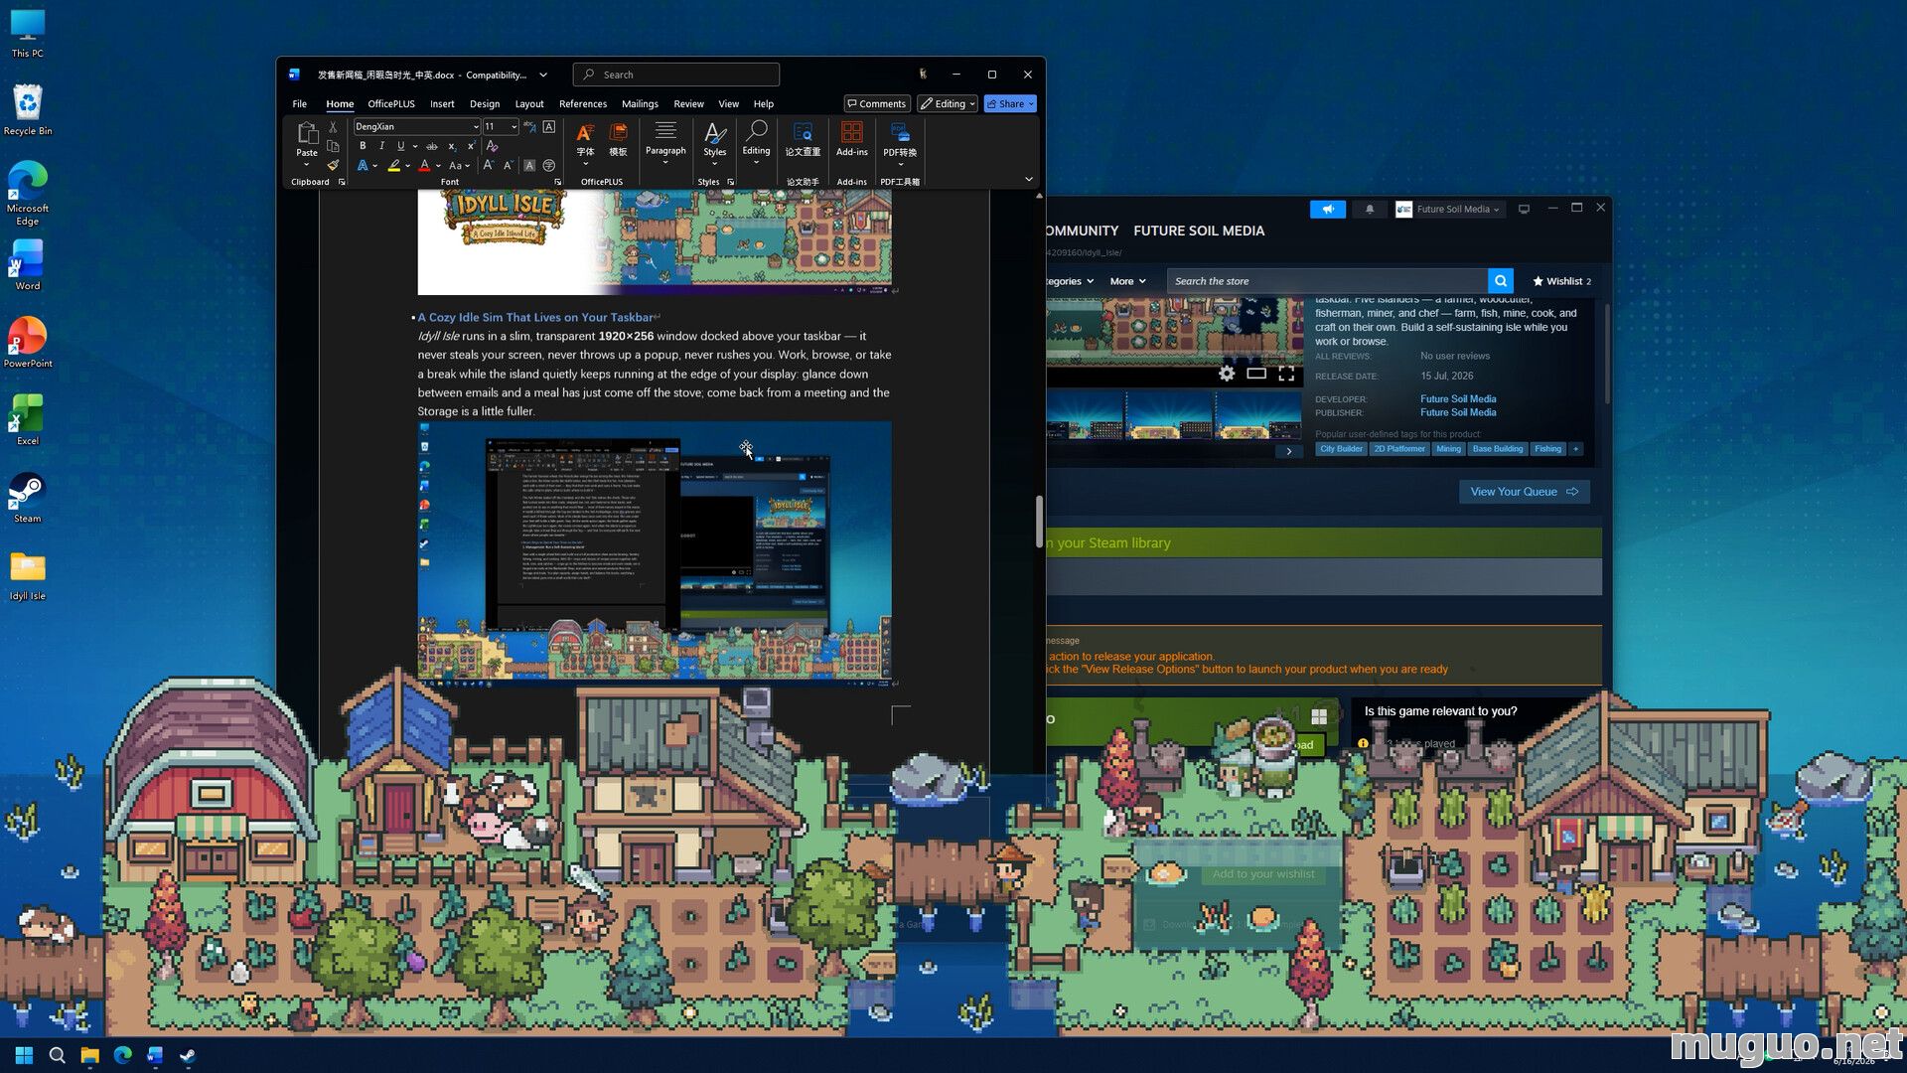1907x1073 pixels.
Task: Open the Change Case Aa dropdown
Action: pyautogui.click(x=459, y=166)
